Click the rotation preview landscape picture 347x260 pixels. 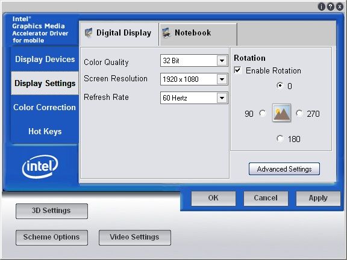(x=281, y=113)
